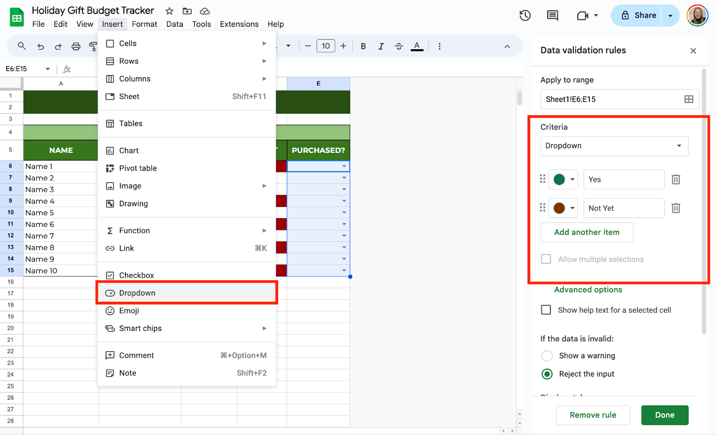The height and width of the screenshot is (435, 716).
Task: Toggle italic formatting in toolbar
Action: 381,46
